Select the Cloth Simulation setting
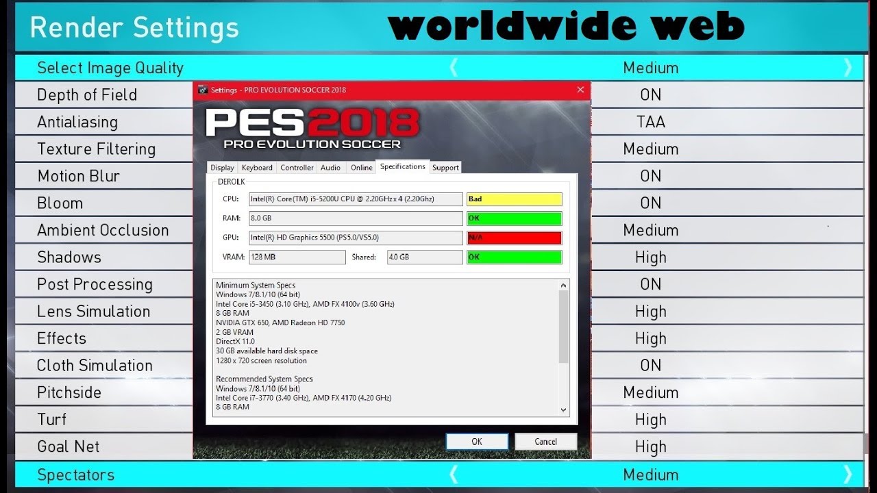 tap(95, 365)
